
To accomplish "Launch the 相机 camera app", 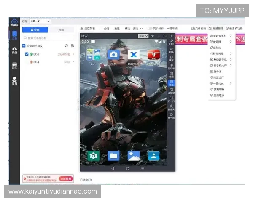I will (x=113, y=57).
